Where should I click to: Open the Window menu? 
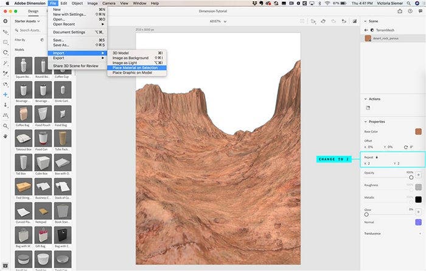(x=139, y=3)
